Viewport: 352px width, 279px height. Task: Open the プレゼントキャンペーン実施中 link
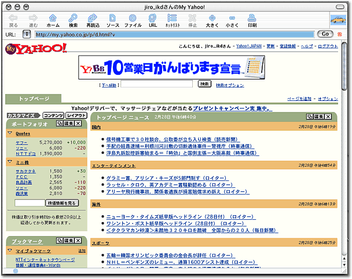232,108
